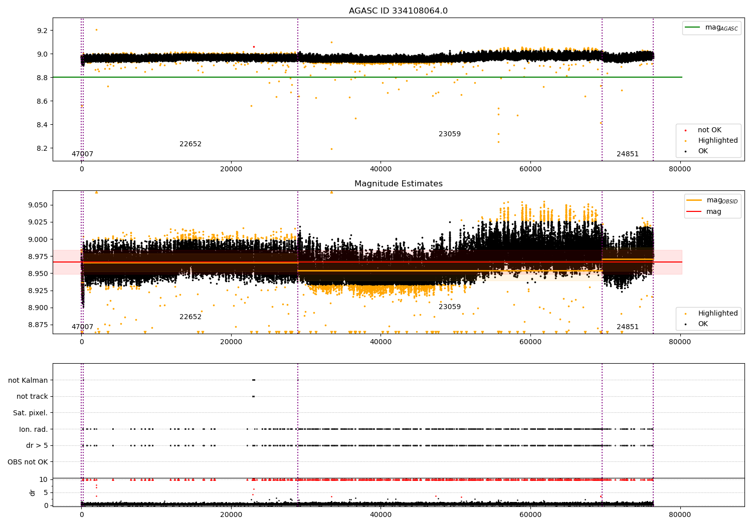Click the "dr > 5" axis label

(x=37, y=446)
